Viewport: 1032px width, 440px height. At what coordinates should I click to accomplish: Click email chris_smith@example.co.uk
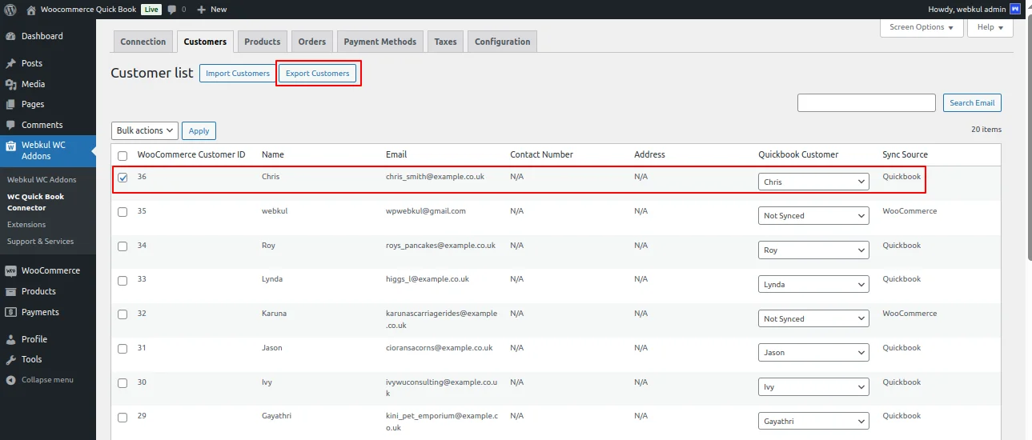click(x=435, y=176)
